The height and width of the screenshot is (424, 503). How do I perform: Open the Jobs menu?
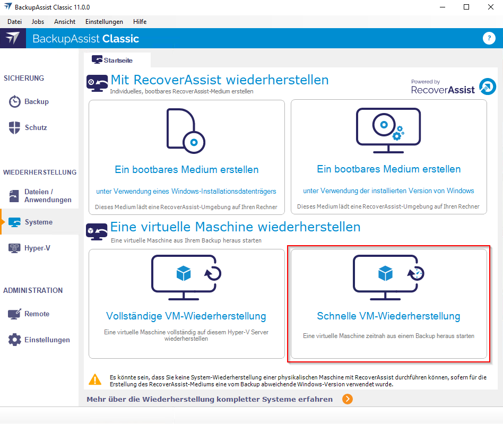tap(38, 22)
